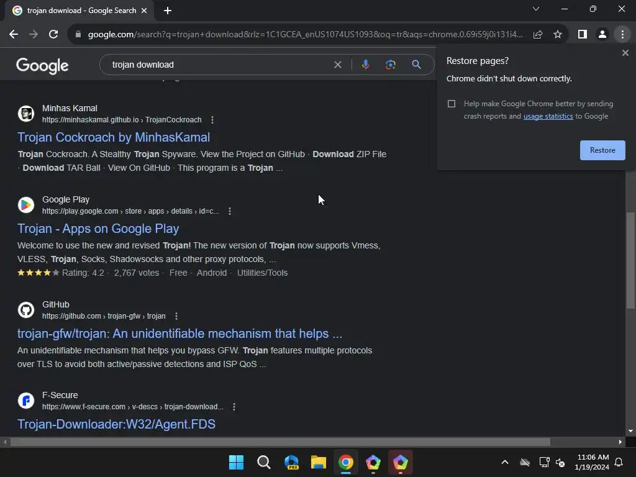Viewport: 636px width, 477px height.
Task: Open Windows taskbar search
Action: tap(263, 462)
